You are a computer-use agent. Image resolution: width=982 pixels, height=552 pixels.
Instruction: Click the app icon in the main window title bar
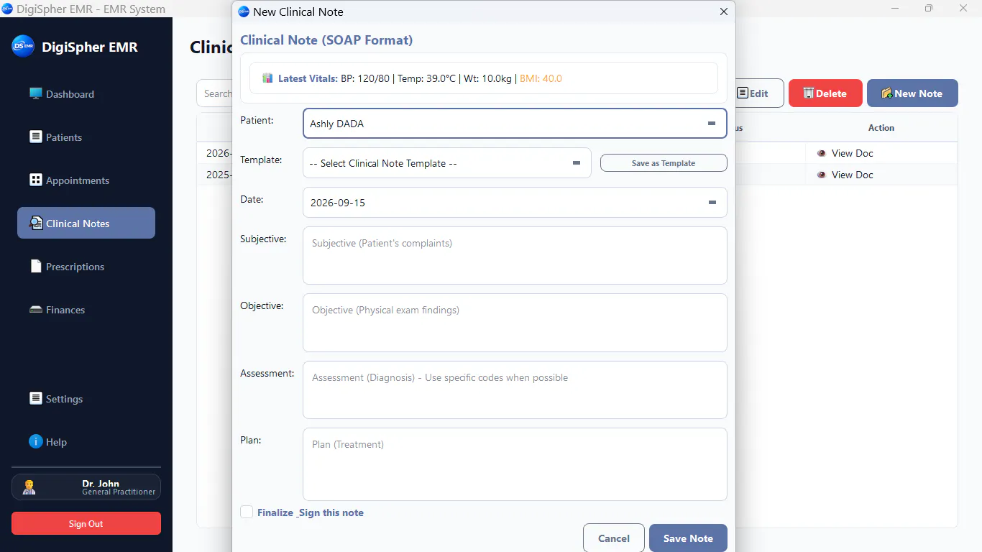point(7,9)
